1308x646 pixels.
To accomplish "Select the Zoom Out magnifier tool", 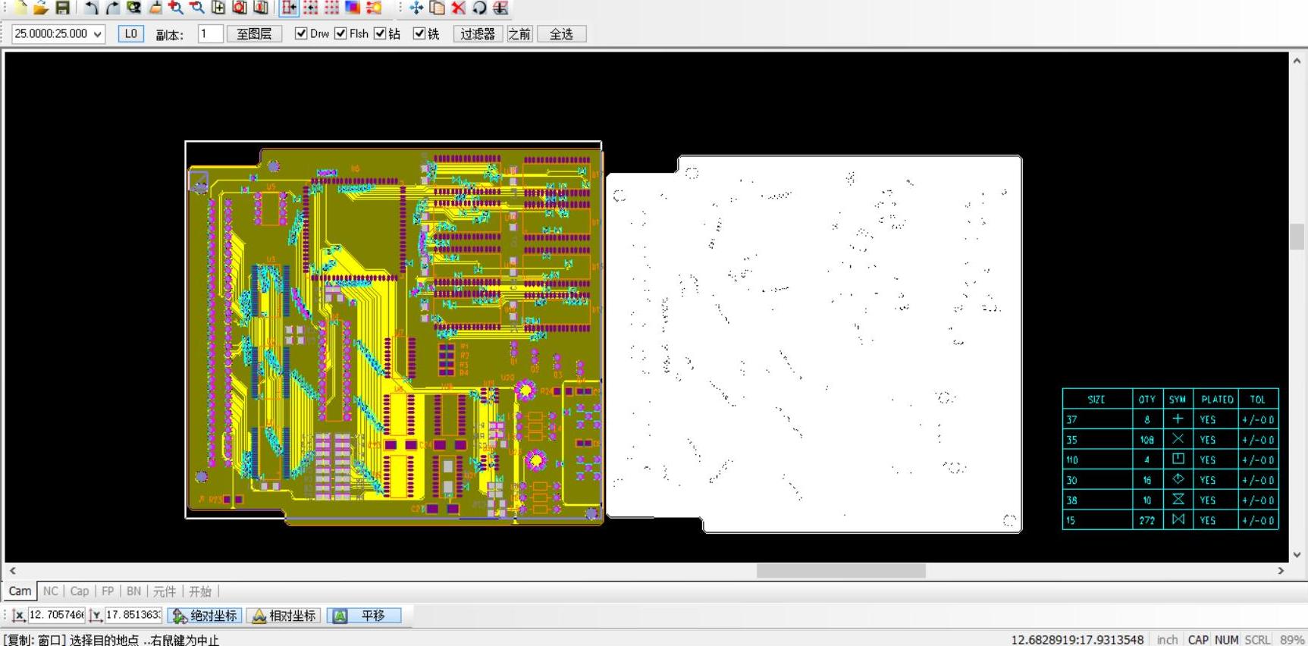I will point(197,8).
